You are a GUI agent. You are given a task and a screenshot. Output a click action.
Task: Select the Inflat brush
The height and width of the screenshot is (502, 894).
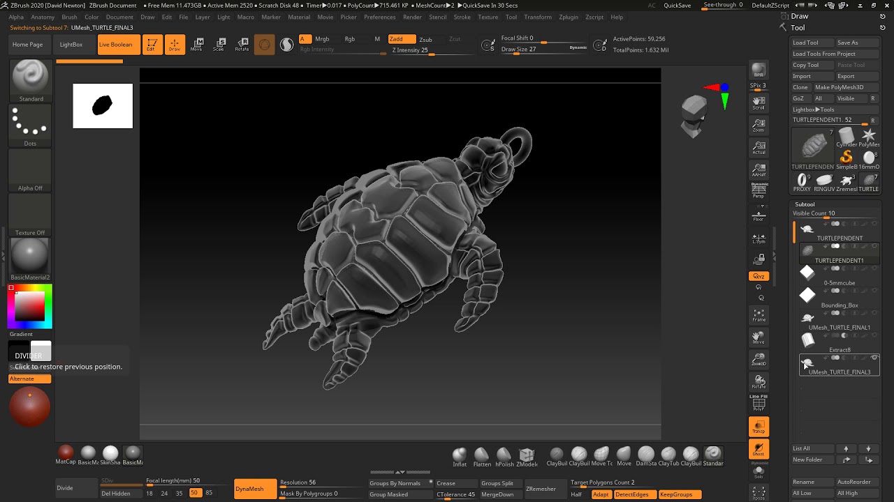(460, 456)
